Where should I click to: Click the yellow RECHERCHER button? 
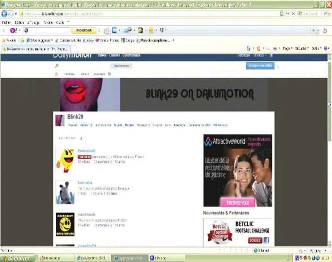coord(84,31)
